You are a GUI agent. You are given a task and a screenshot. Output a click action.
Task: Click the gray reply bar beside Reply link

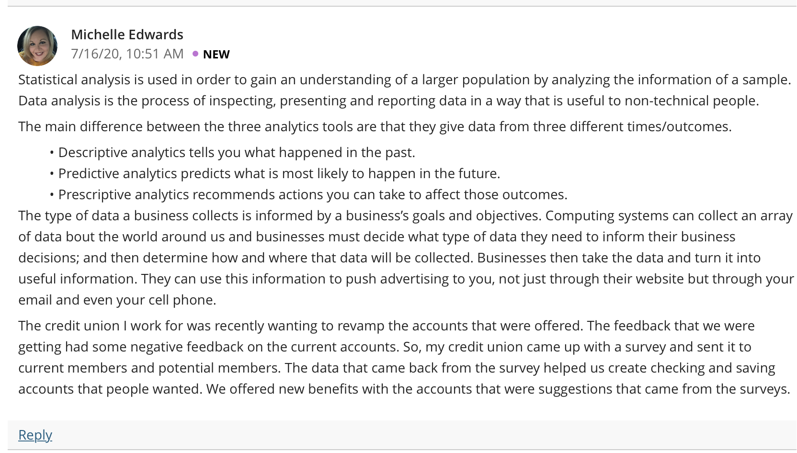(x=402, y=435)
